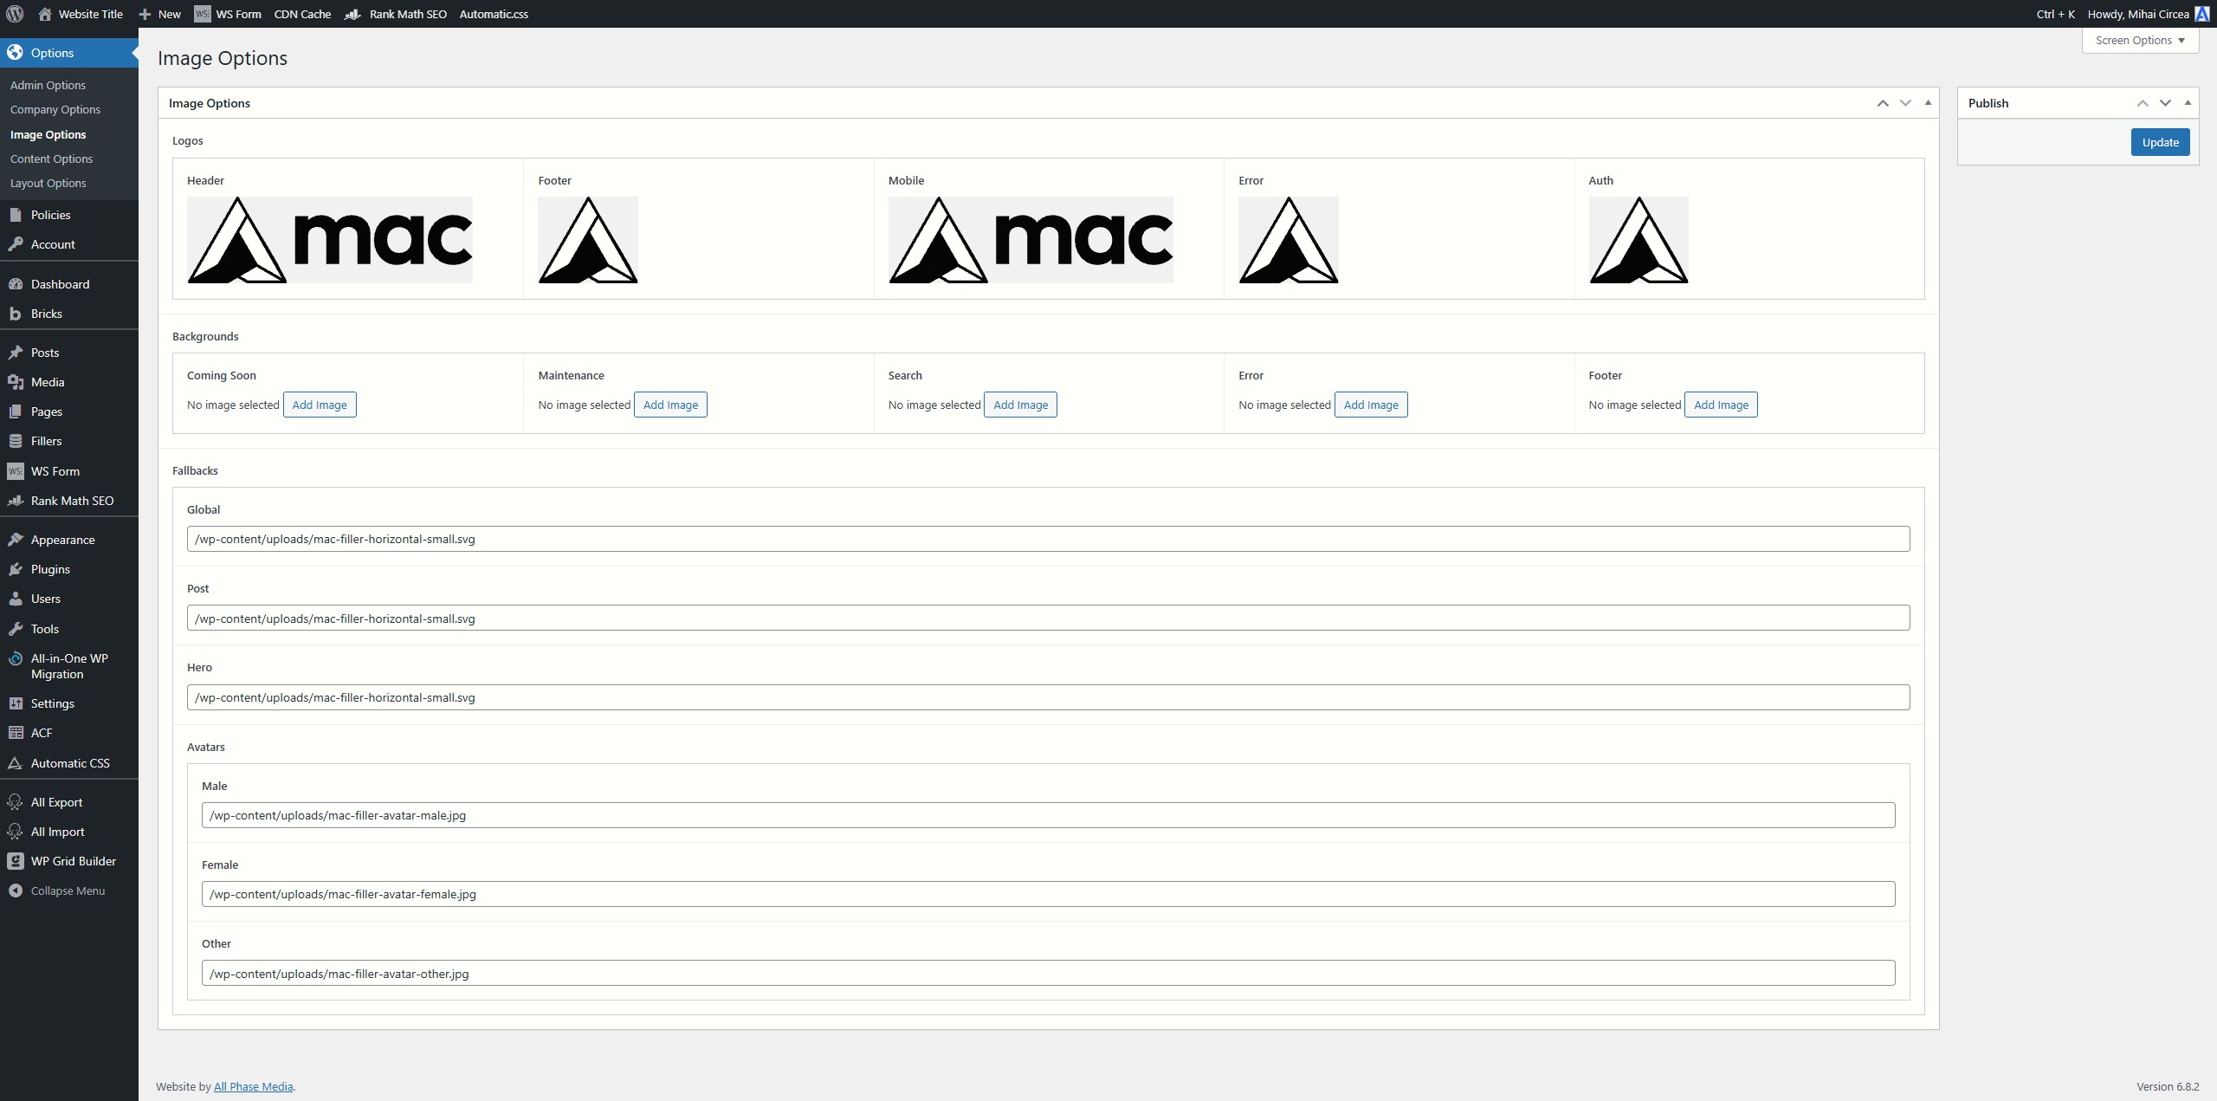Screen dimensions: 2217x1101
Task: Click the Global fallback path input field
Action: click(x=1048, y=539)
